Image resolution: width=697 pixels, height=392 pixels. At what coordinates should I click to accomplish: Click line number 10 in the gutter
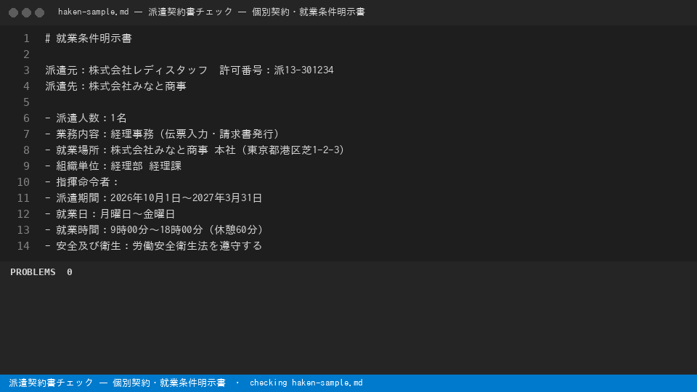[23, 182]
